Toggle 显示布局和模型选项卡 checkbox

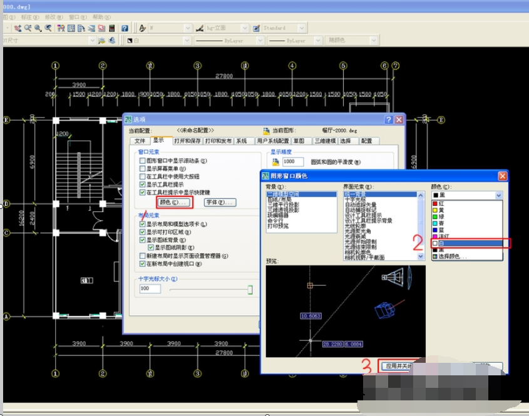coord(142,224)
